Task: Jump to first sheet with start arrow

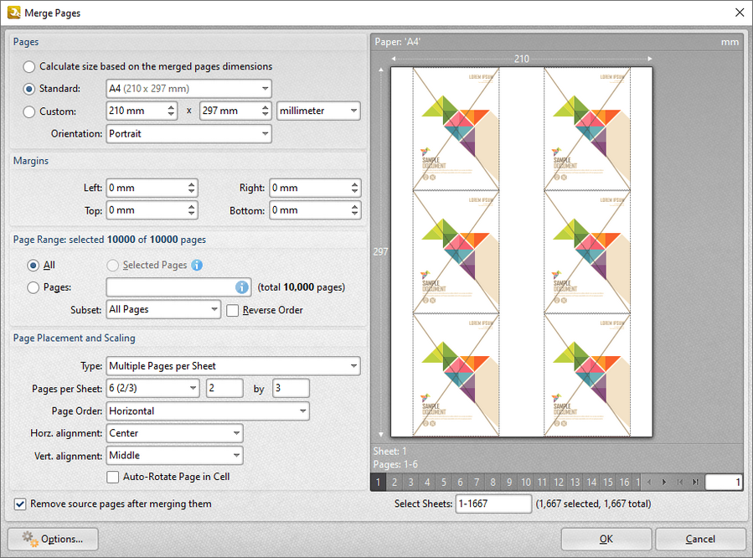Action: (680, 482)
